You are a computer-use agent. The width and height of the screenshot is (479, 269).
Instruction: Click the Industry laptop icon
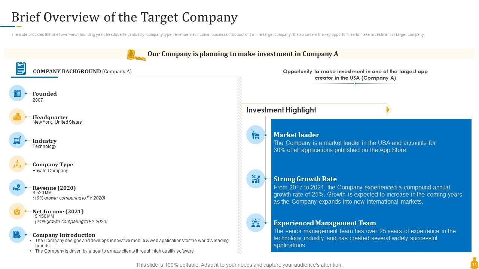coord(17,140)
